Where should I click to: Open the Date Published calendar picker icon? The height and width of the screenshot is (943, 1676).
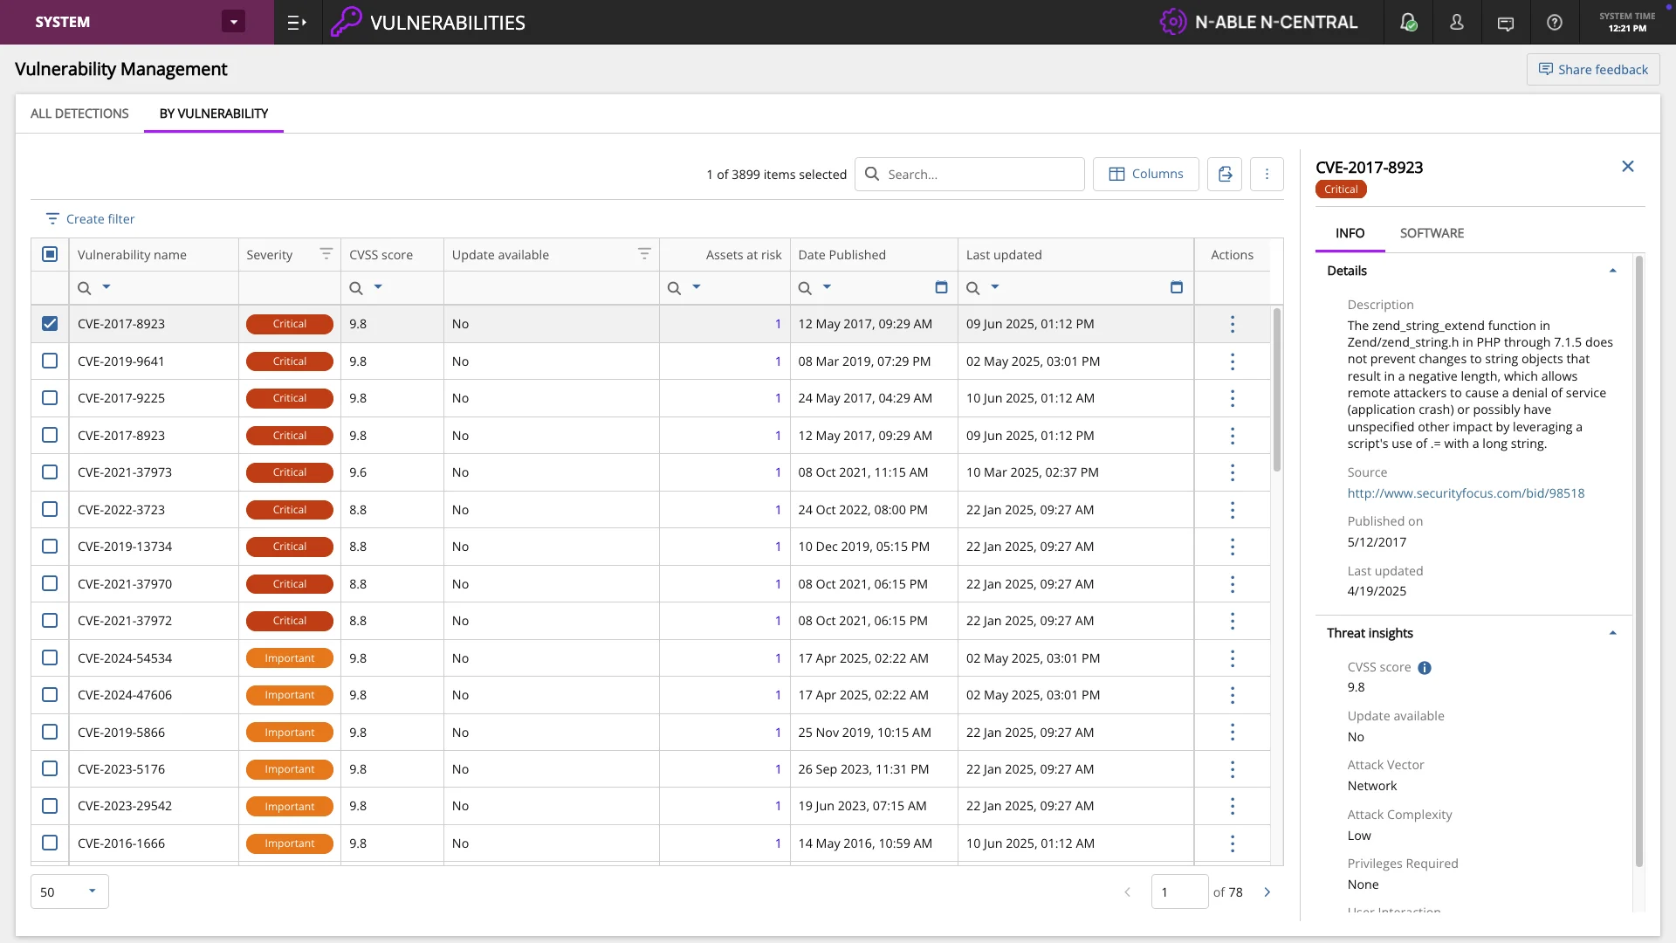[x=941, y=287]
